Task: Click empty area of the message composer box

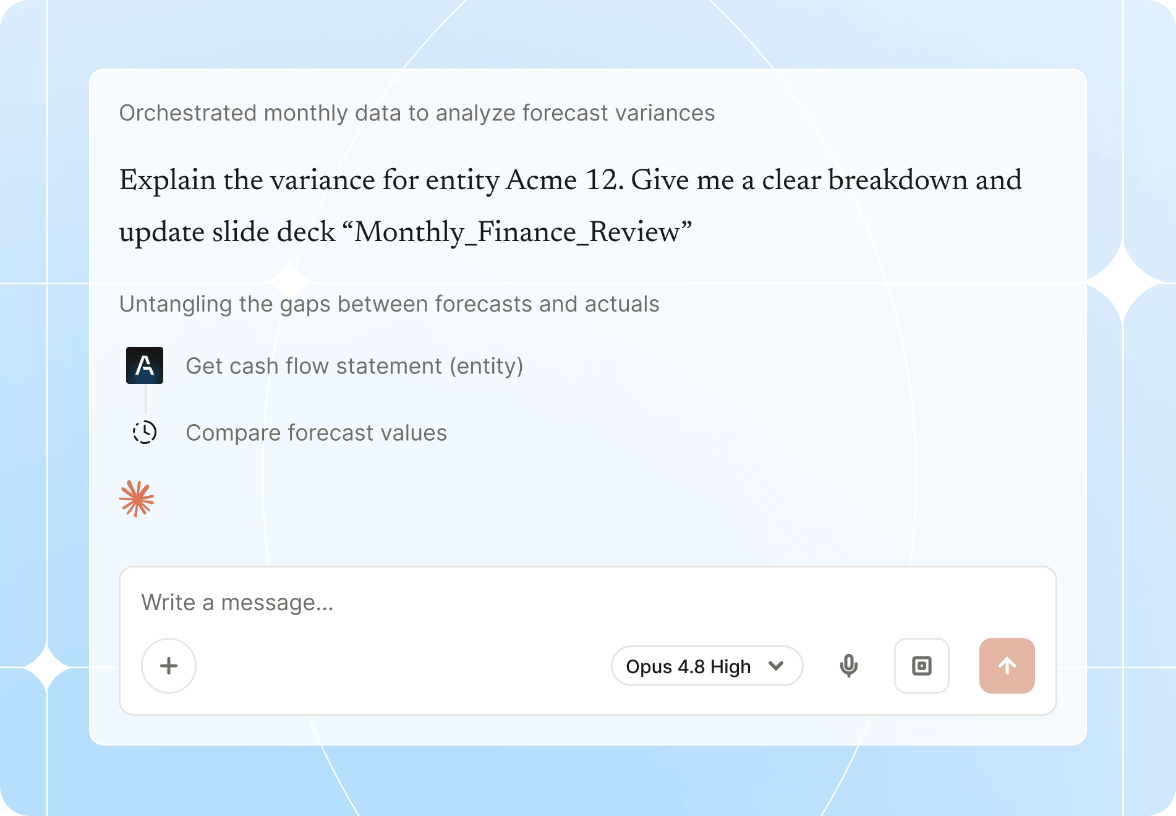Action: pyautogui.click(x=402, y=666)
